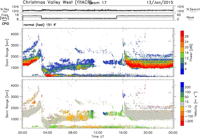Click the red segment of Velocity color bar
This screenshot has width=200, height=138.
point(182,123)
